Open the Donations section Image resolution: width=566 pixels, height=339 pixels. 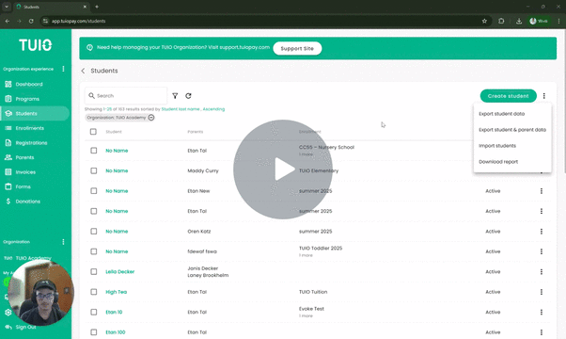tap(28, 202)
